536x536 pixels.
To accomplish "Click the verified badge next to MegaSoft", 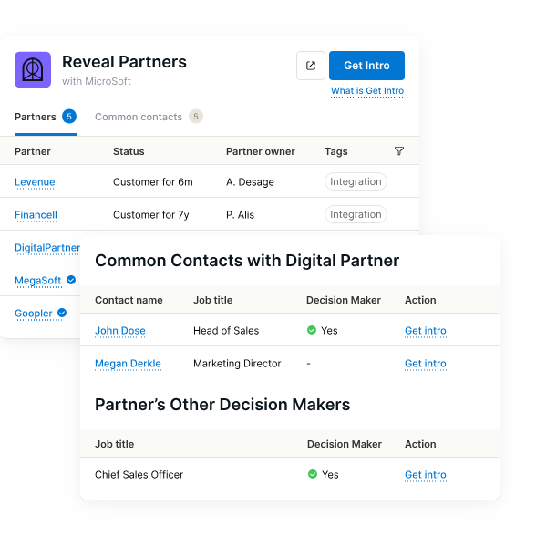I will click(71, 280).
